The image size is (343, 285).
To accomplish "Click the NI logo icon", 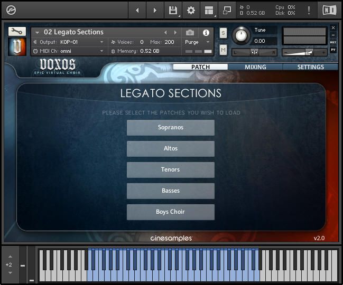I will pos(329,10).
